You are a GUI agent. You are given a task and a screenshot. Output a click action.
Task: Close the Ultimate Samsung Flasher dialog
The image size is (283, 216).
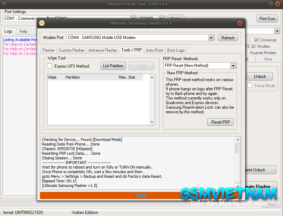click(x=240, y=23)
